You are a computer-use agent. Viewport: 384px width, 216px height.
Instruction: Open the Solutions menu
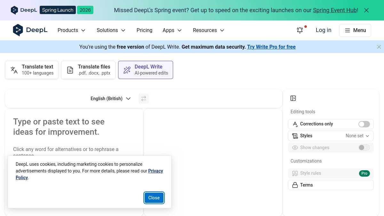[111, 30]
